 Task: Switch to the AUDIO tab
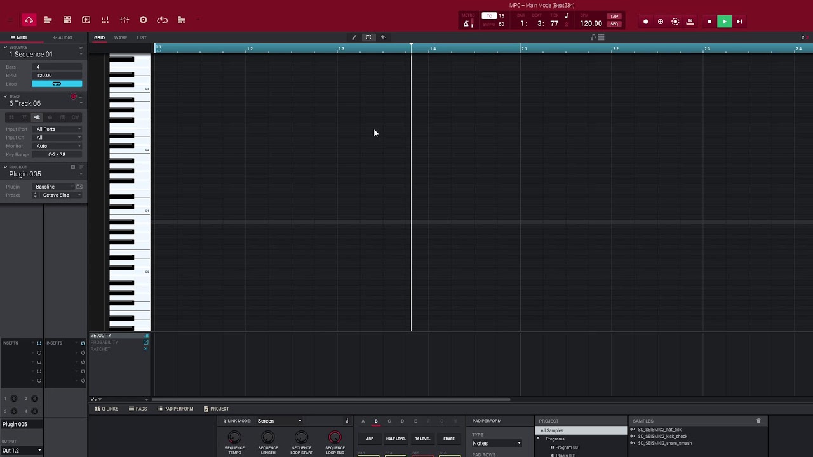coord(62,37)
